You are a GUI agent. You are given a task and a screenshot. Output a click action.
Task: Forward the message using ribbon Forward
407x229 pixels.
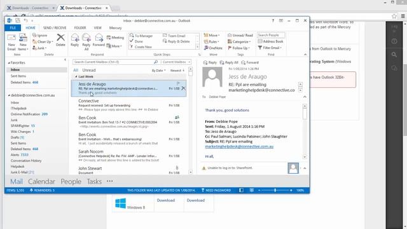pyautogui.click(x=99, y=40)
